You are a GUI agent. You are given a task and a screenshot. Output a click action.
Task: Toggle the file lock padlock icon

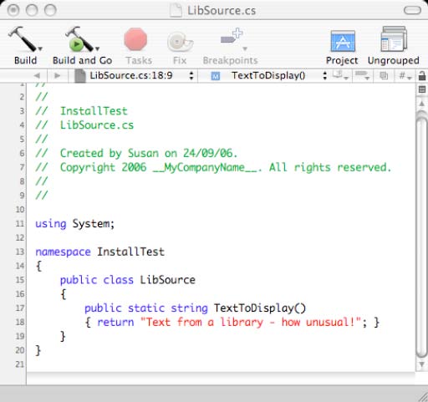(x=422, y=75)
